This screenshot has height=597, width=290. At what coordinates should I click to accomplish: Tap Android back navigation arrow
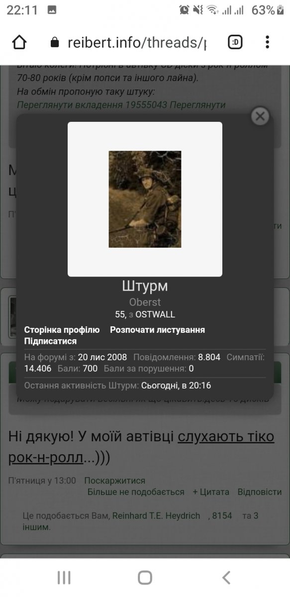click(x=226, y=577)
